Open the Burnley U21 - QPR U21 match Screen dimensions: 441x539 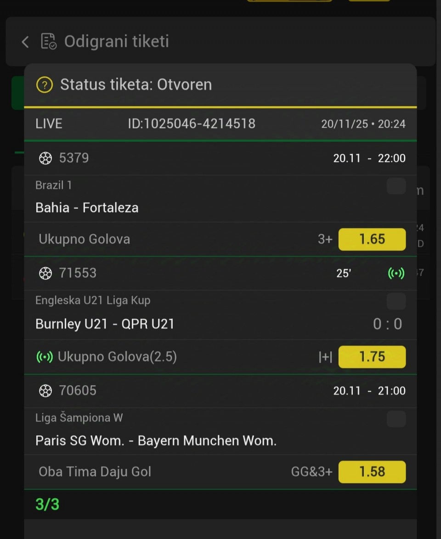[105, 324]
